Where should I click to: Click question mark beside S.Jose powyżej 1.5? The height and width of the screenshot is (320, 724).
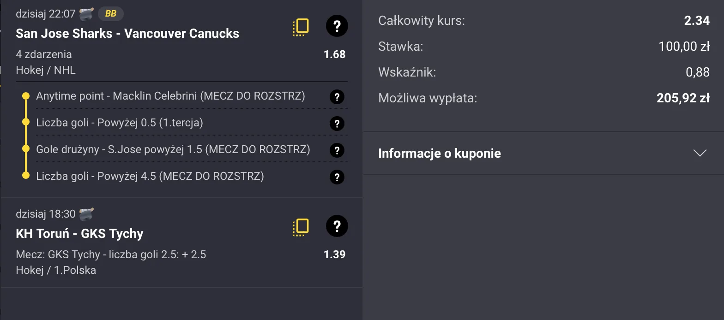tap(337, 150)
